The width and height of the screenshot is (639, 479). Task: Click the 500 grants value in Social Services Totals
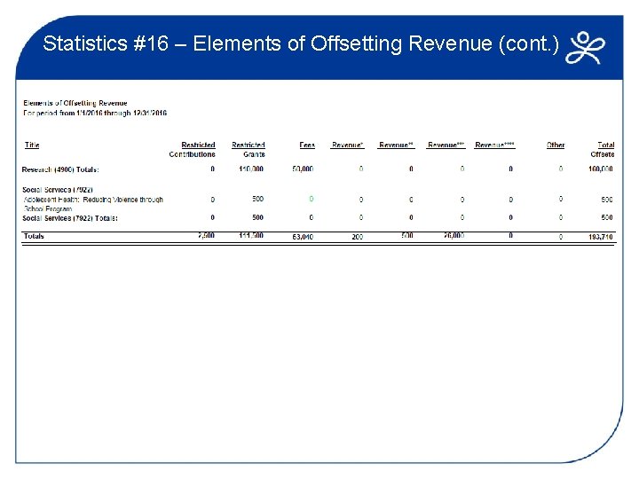(257, 217)
